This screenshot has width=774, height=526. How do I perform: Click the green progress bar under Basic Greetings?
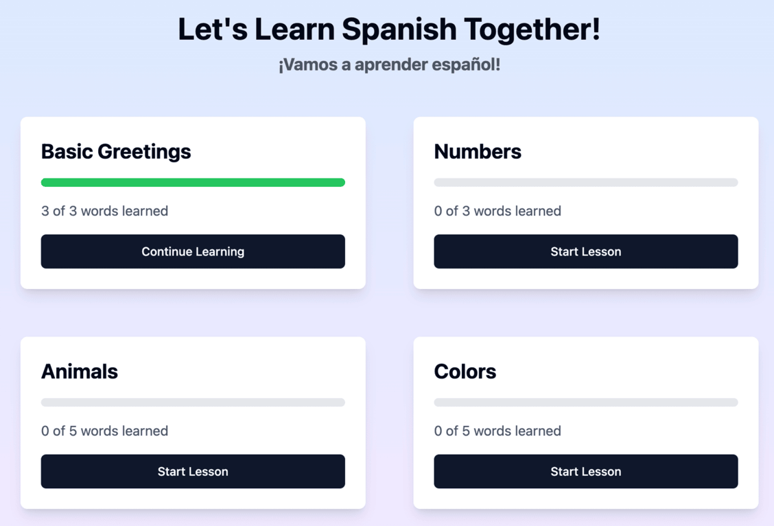[193, 182]
